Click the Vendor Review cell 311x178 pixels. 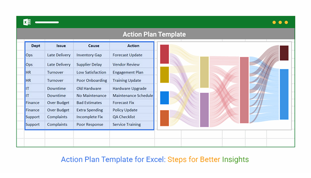click(x=132, y=65)
